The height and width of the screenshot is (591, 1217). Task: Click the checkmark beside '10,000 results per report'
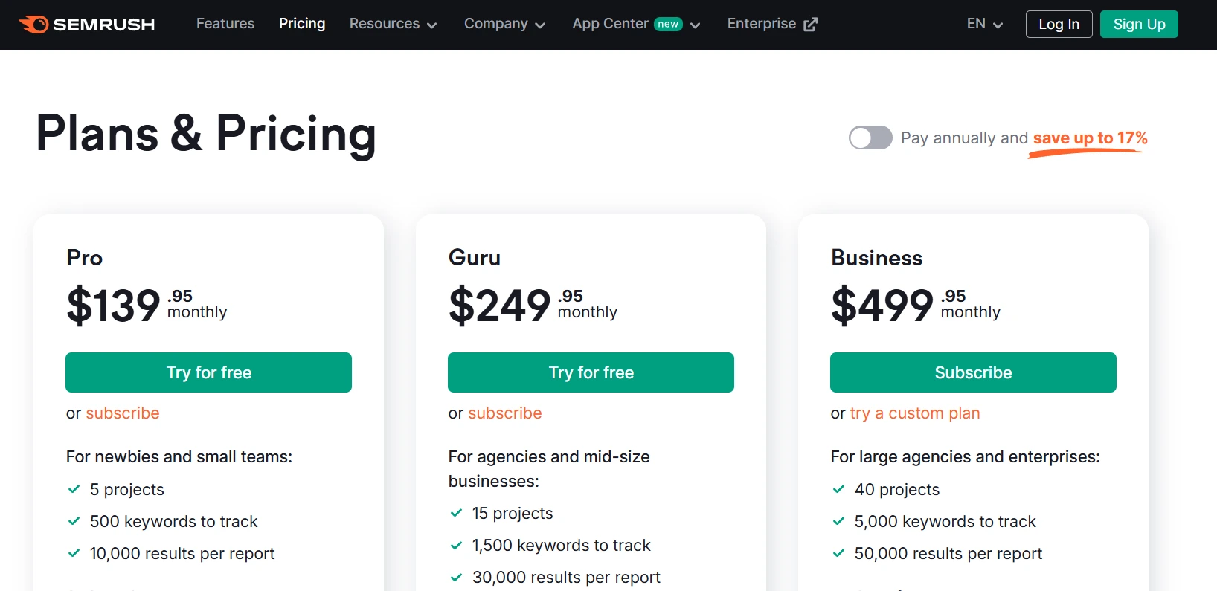pos(74,553)
